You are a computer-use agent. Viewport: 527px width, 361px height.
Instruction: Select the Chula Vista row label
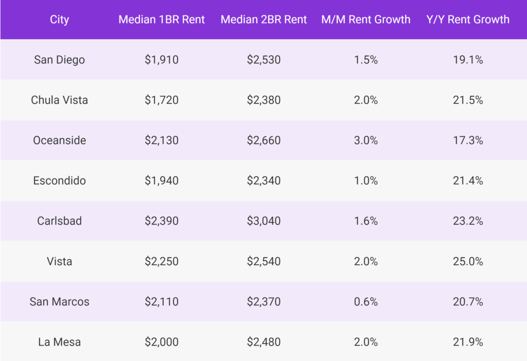click(x=59, y=100)
